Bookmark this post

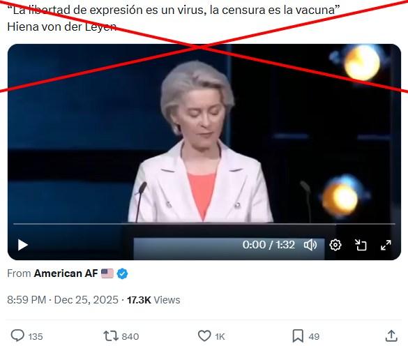298,336
